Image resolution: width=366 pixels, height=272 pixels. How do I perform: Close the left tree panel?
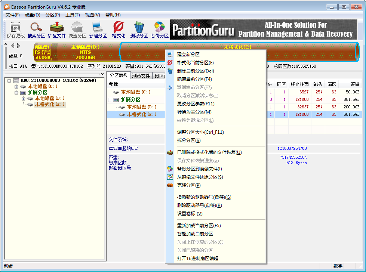click(102, 74)
